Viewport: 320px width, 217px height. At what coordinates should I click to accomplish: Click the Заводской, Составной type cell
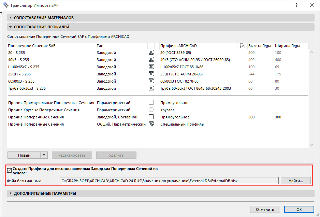[117, 117]
